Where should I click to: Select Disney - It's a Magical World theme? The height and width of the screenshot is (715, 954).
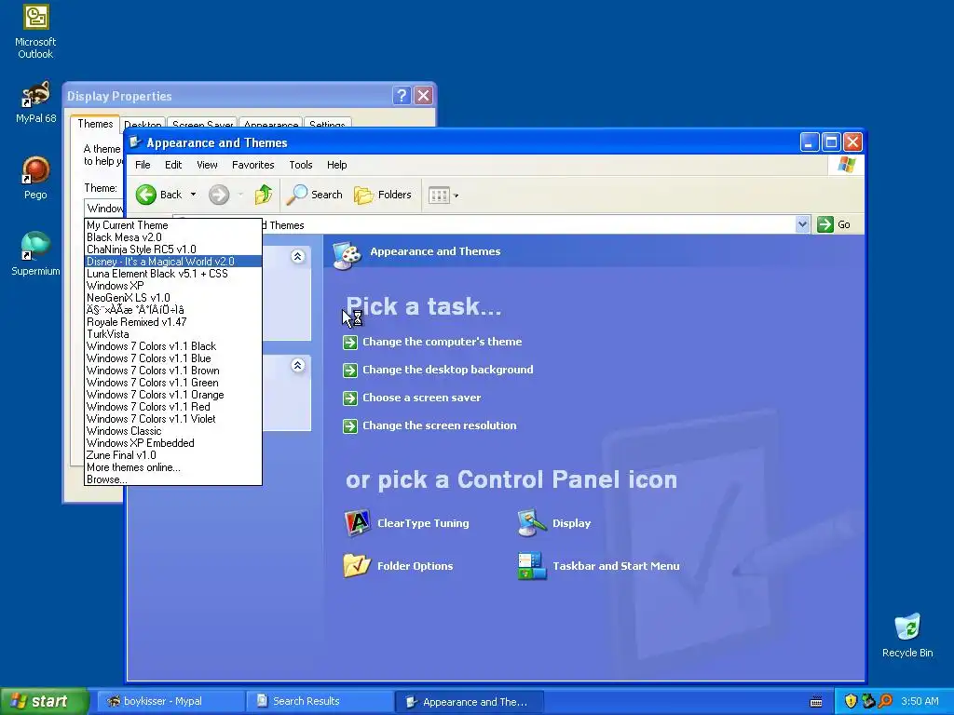tap(173, 262)
